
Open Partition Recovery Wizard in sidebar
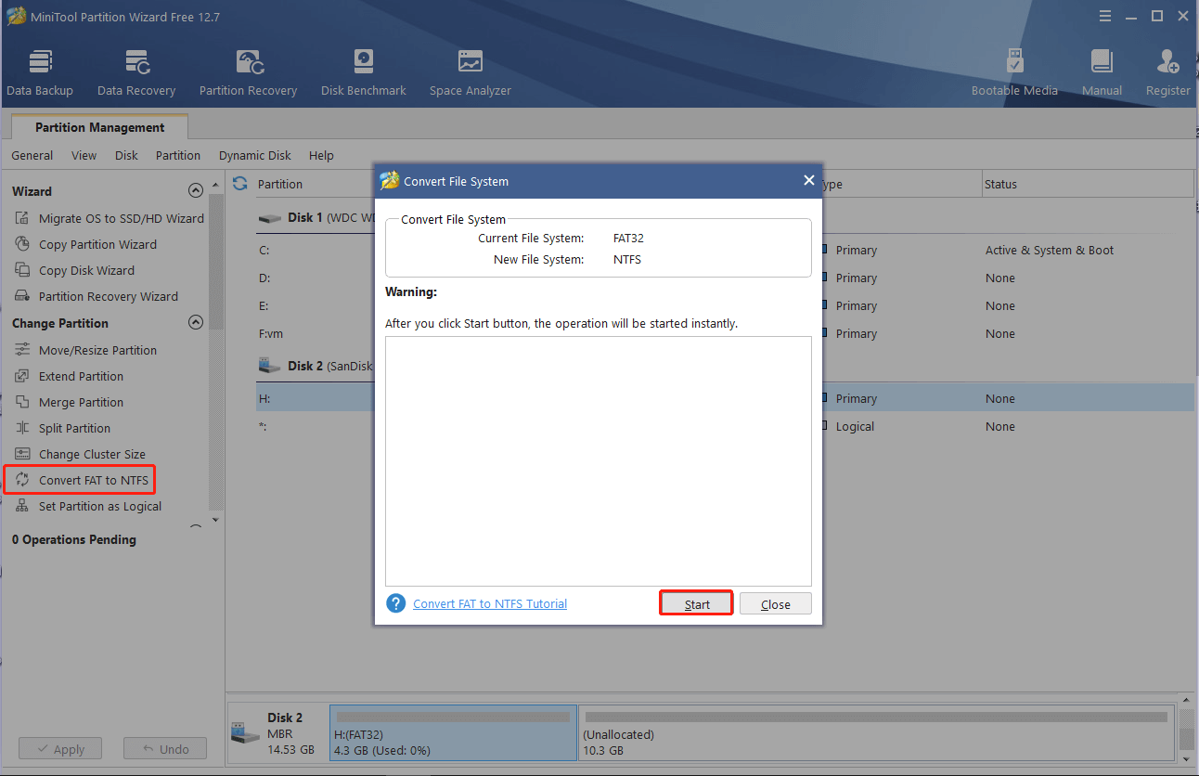click(x=97, y=296)
